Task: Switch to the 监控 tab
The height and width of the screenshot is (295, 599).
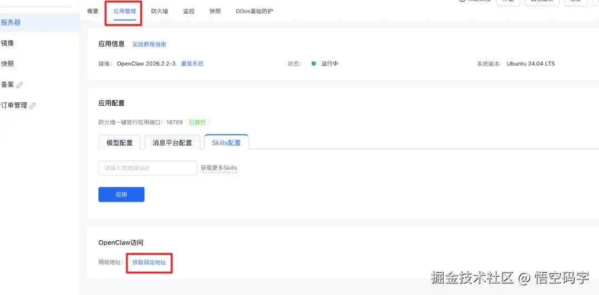Action: pyautogui.click(x=189, y=12)
